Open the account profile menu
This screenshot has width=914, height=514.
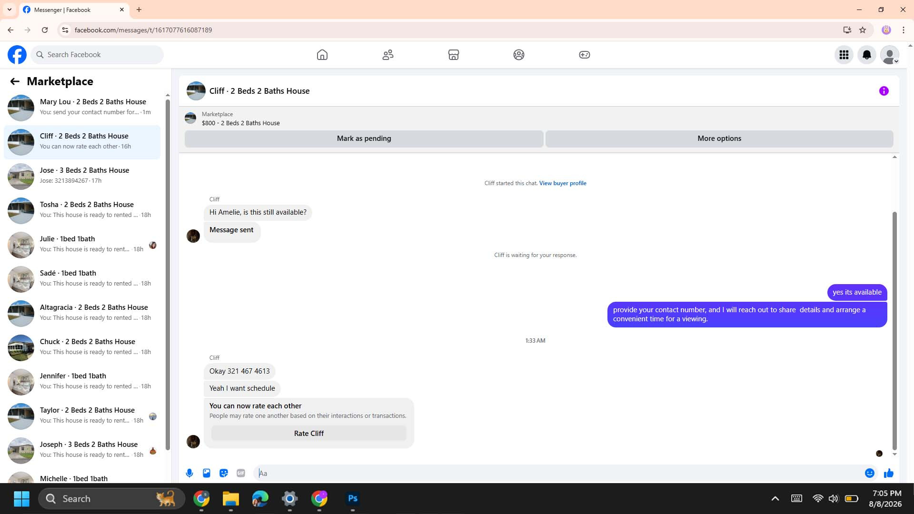tap(890, 55)
